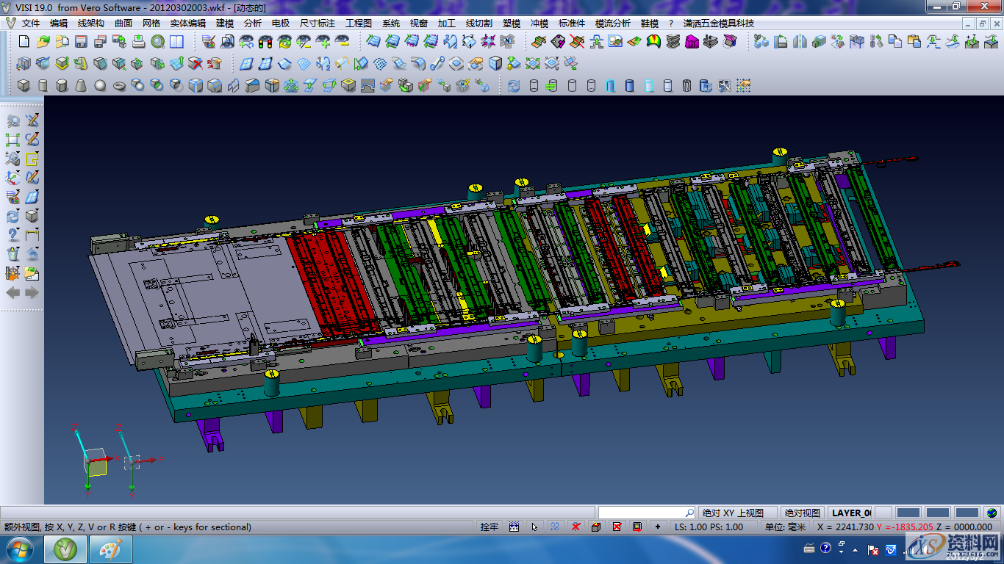
Task: Click the Save floppy disk icon
Action: (81, 41)
